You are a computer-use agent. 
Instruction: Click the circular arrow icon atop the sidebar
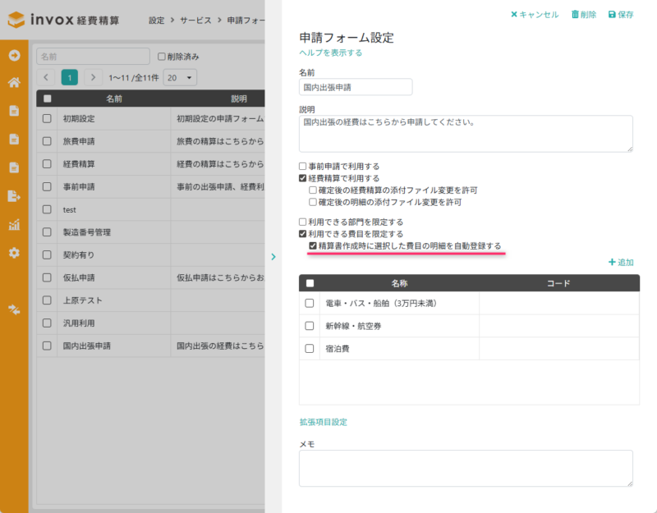[x=12, y=56]
